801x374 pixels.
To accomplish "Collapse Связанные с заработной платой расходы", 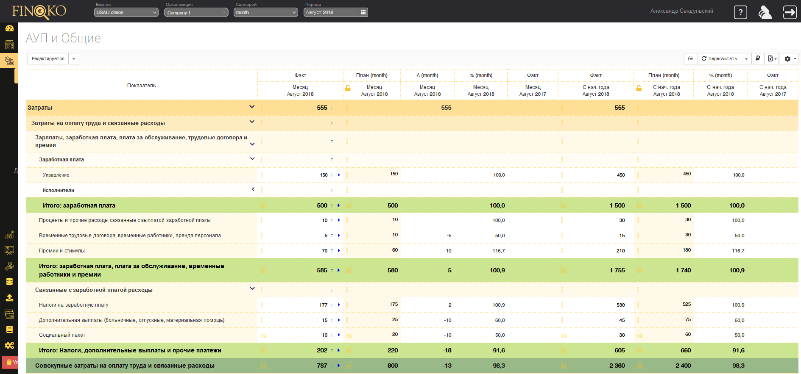I will 252,289.
